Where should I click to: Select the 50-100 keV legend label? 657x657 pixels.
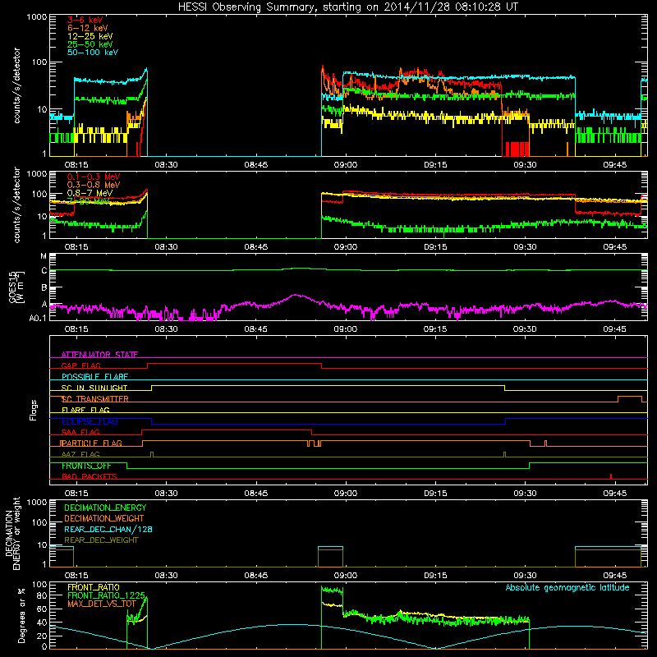93,53
